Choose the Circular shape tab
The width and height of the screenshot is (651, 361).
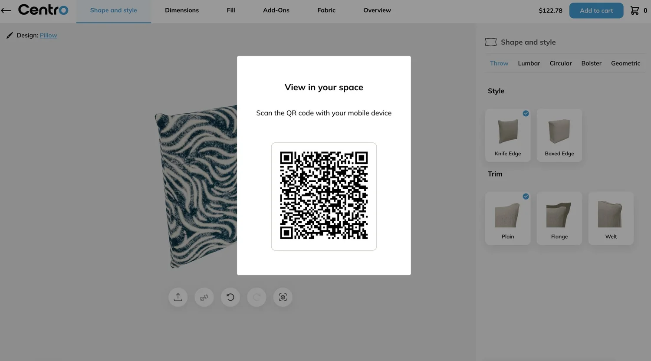click(561, 63)
